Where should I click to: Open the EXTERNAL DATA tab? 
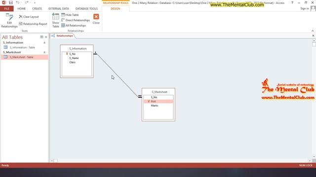point(59,9)
